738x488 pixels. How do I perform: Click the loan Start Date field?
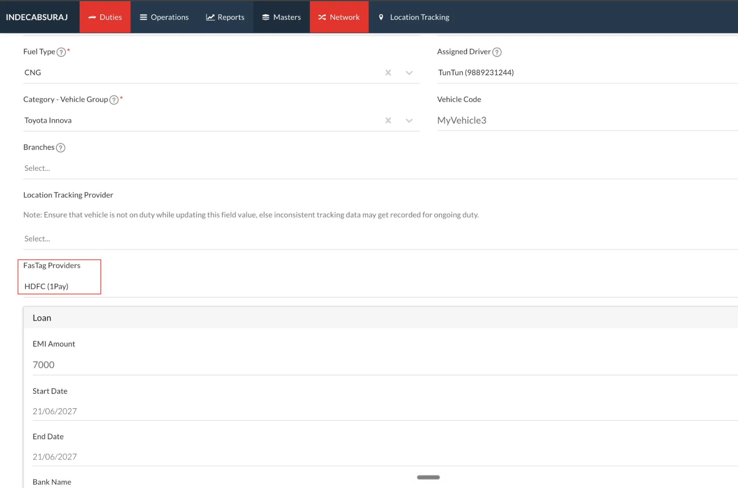tap(385, 411)
